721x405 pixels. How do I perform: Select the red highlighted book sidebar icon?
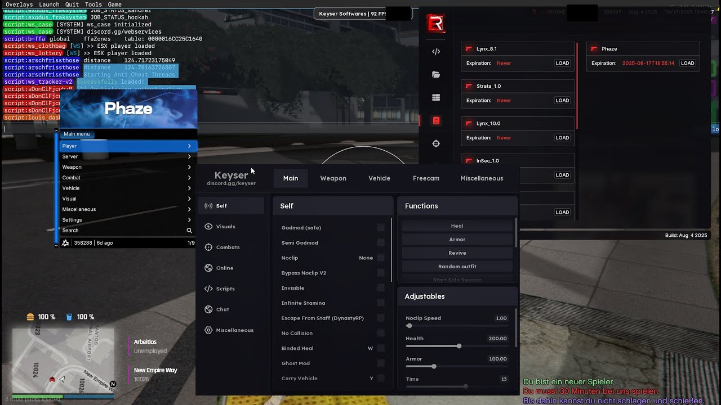[436, 120]
